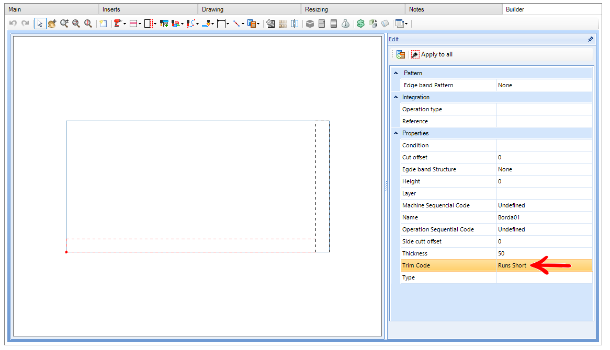
Task: Collapse the Properties section
Action: click(396, 133)
